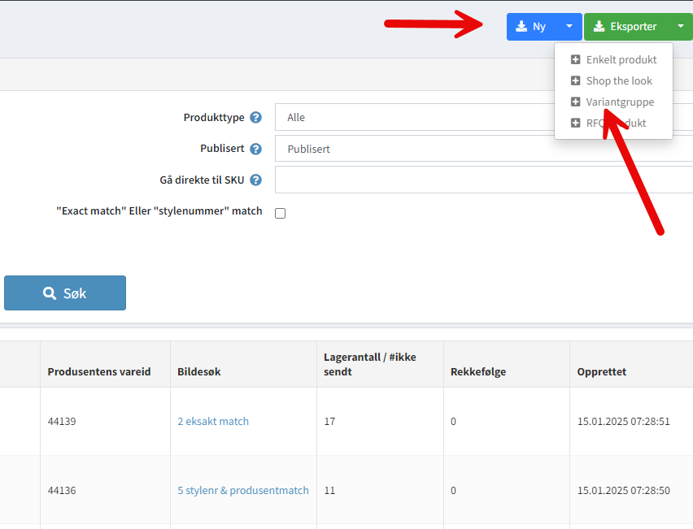Choose Shop the look from the menu
This screenshot has height=529, width=693.
(x=619, y=81)
